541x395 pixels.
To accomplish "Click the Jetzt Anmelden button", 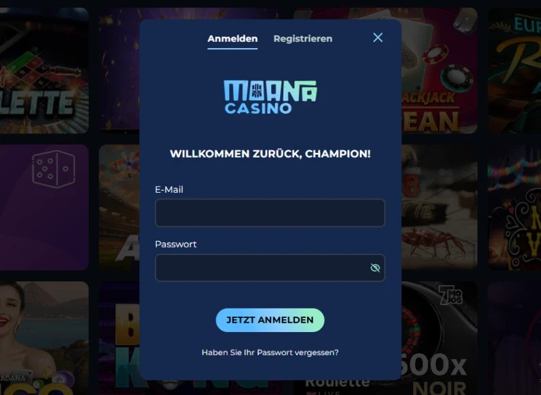I will pos(270,320).
